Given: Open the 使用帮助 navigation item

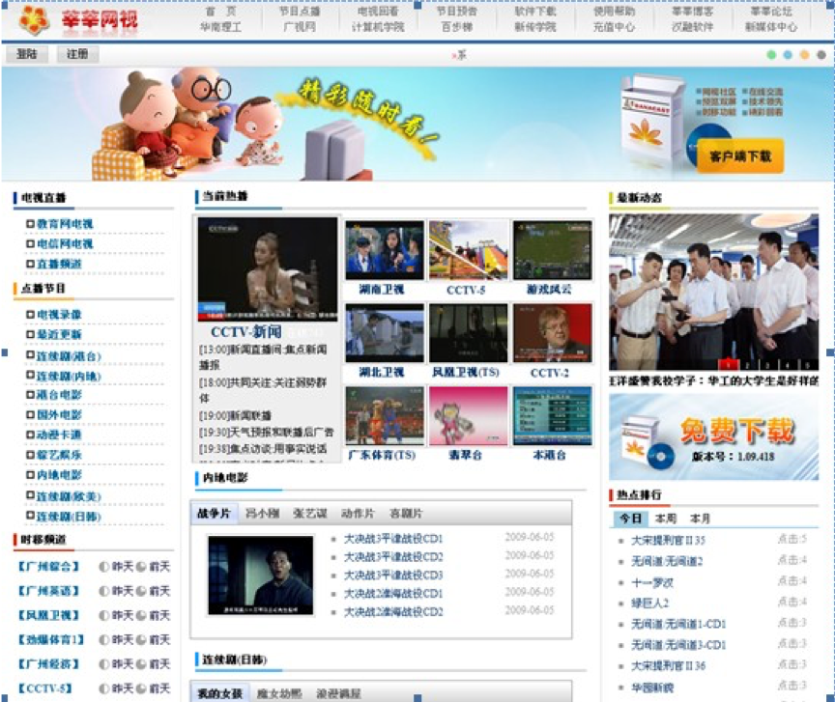Looking at the screenshot, I should tap(614, 12).
